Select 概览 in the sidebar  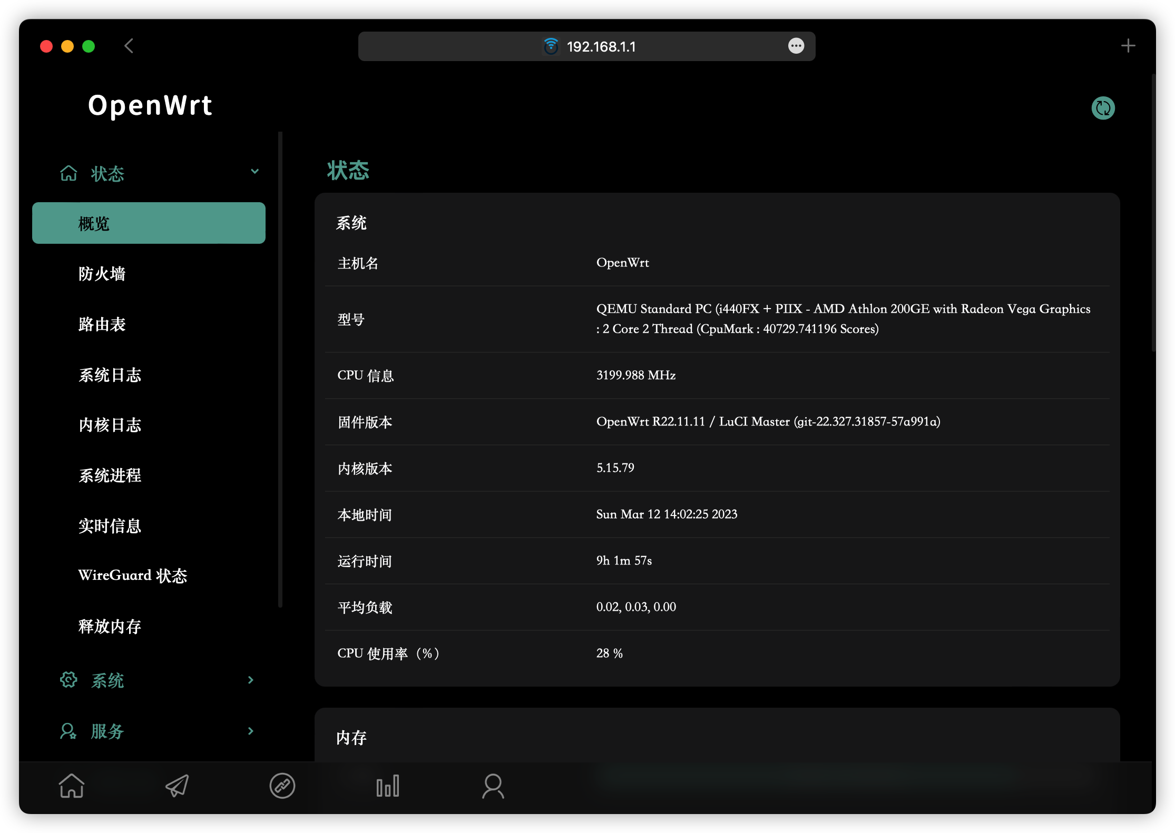149,223
